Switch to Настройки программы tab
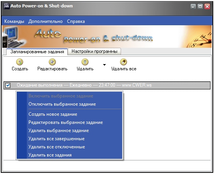The width and height of the screenshot is (214, 174). (95, 51)
